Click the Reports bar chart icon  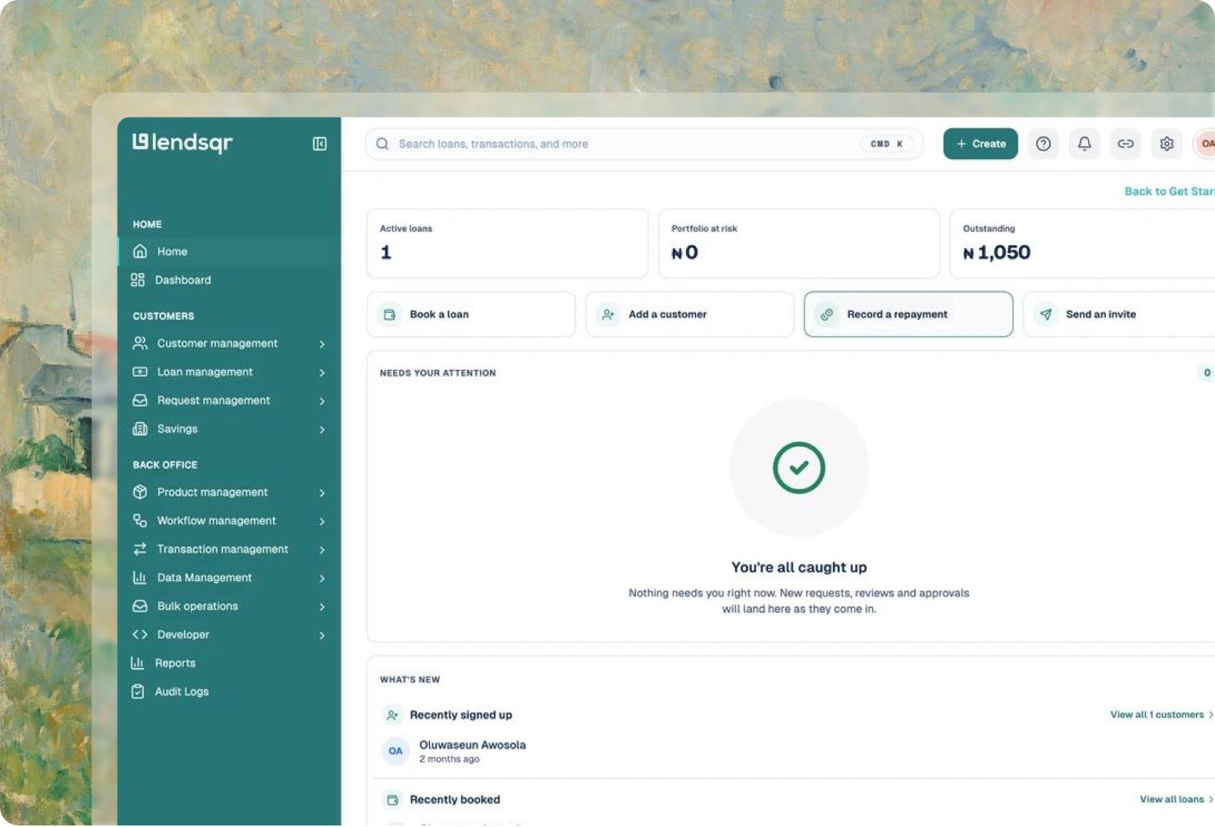[138, 663]
